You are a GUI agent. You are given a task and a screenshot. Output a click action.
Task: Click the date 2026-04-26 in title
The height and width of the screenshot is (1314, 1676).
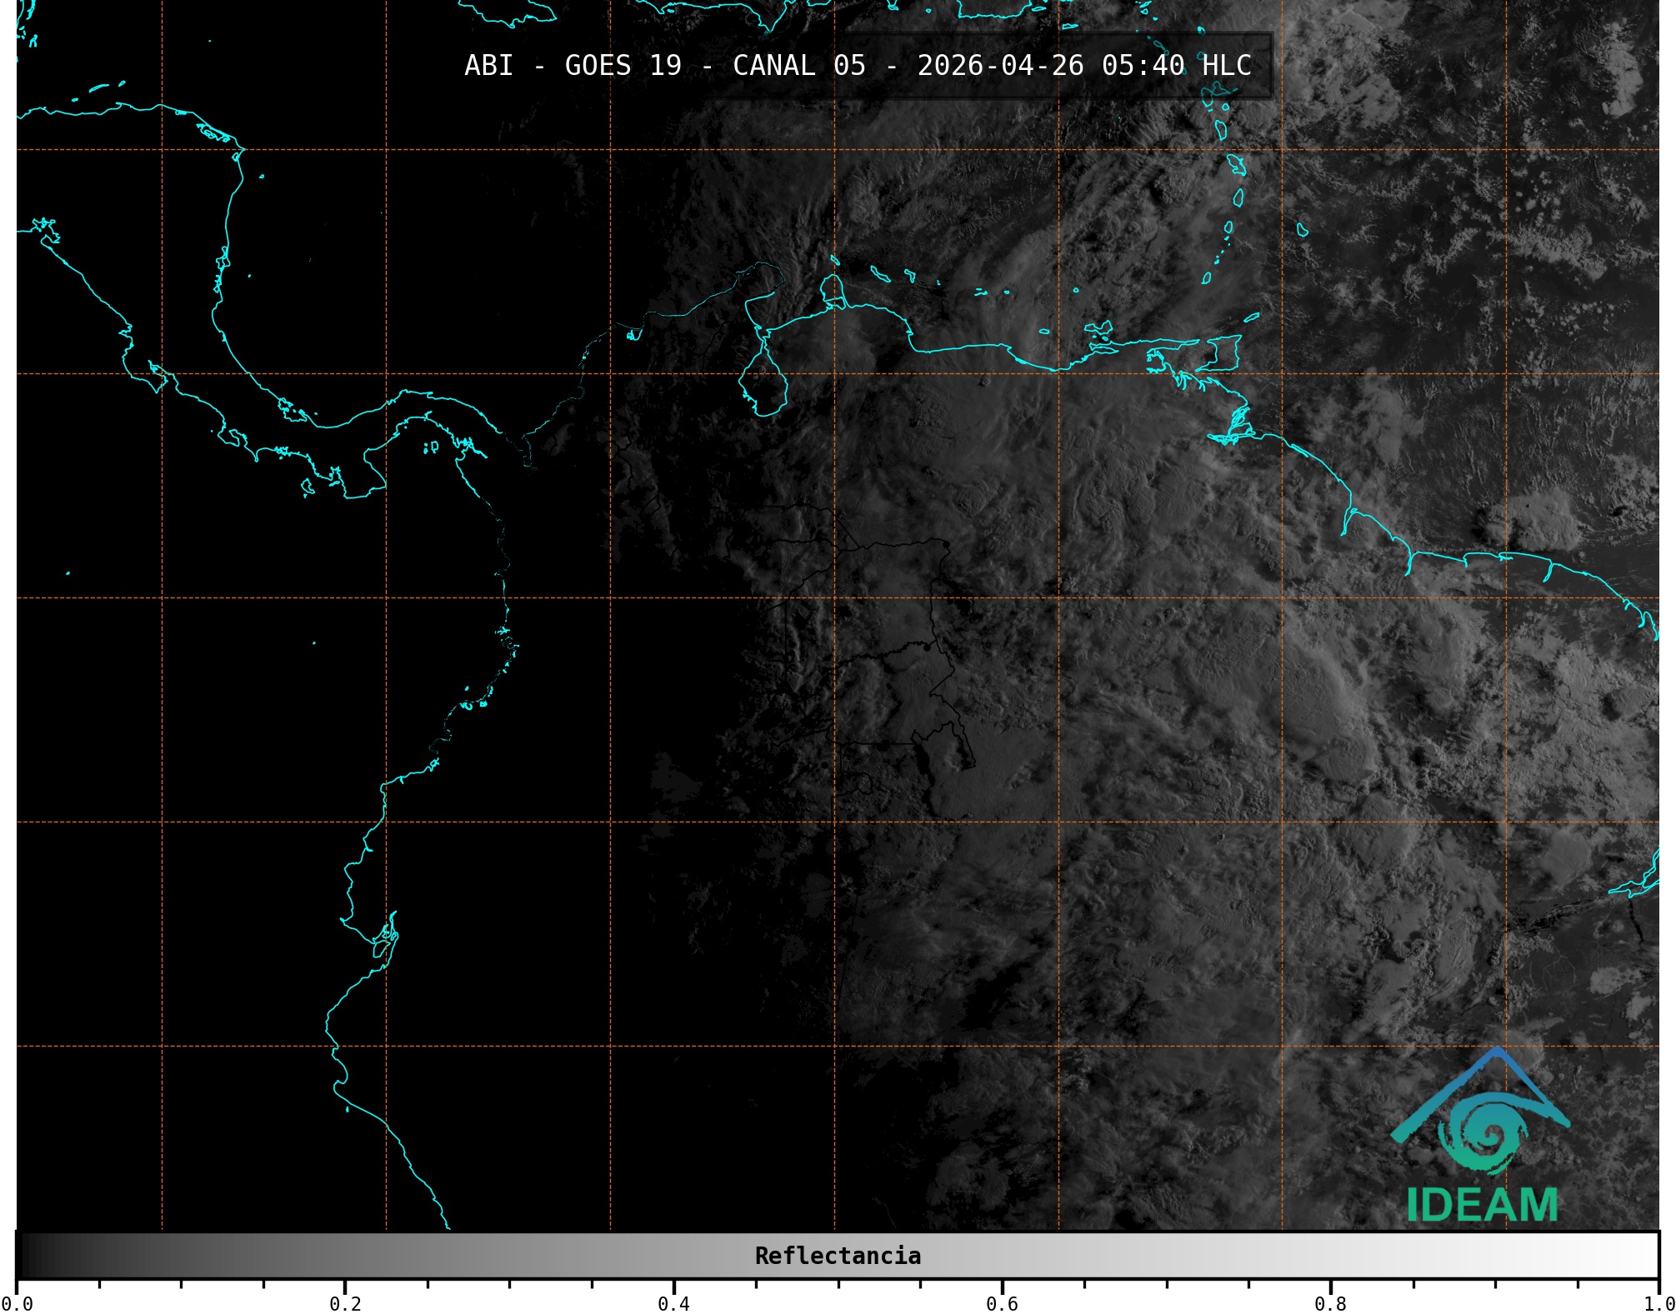pos(1000,66)
